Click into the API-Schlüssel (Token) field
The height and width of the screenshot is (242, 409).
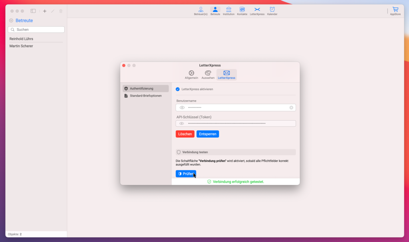(x=236, y=123)
